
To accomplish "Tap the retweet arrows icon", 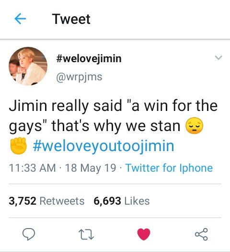I will [86, 234].
